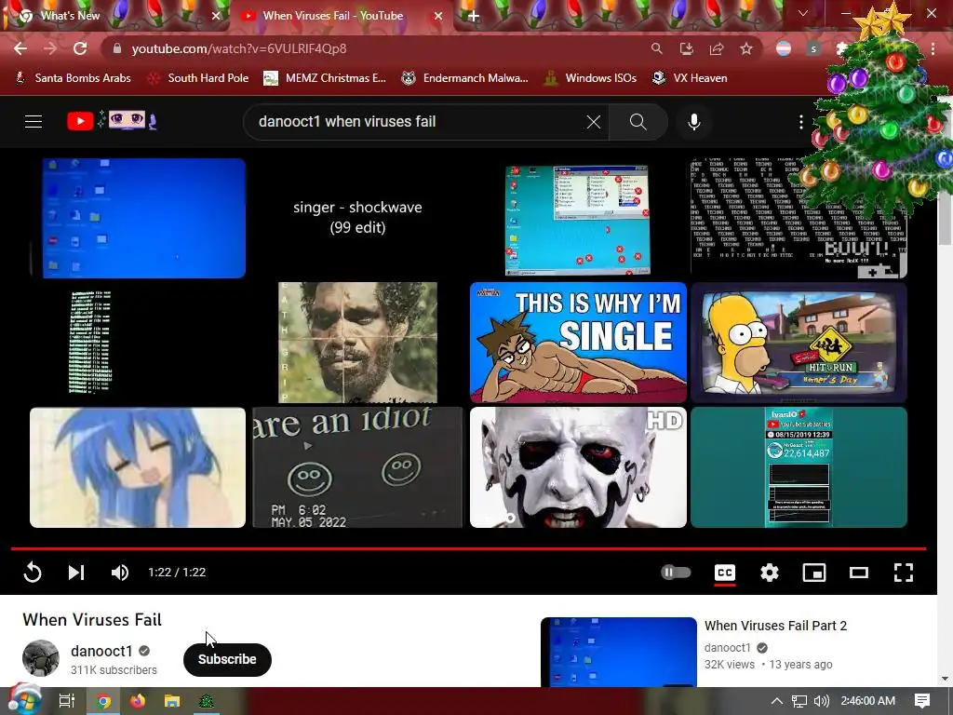The image size is (953, 715).
Task: Switch to miniplayer mode
Action: (813, 573)
